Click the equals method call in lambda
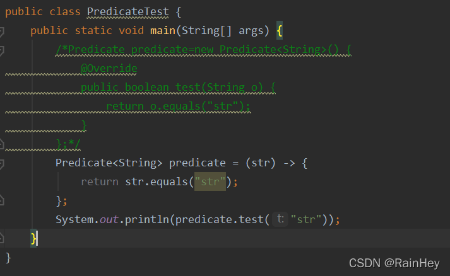Image resolution: width=450 pixels, height=276 pixels. 169,181
